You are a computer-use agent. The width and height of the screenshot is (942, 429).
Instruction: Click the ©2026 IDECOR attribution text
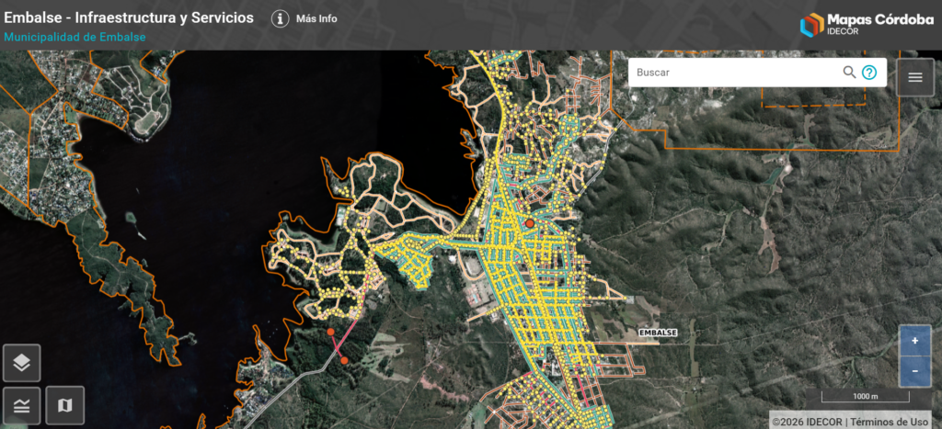(x=807, y=422)
